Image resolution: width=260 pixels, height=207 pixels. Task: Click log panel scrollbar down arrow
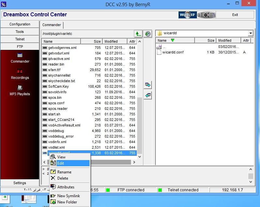[x=251, y=182]
